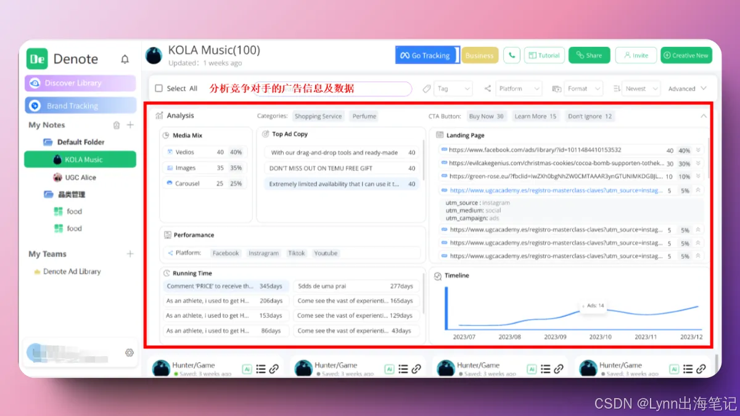Click the Share button
This screenshot has width=740, height=416.
click(589, 55)
